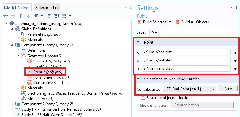Switch to the Model Builder tab
The height and width of the screenshot is (117, 240).
17,8
